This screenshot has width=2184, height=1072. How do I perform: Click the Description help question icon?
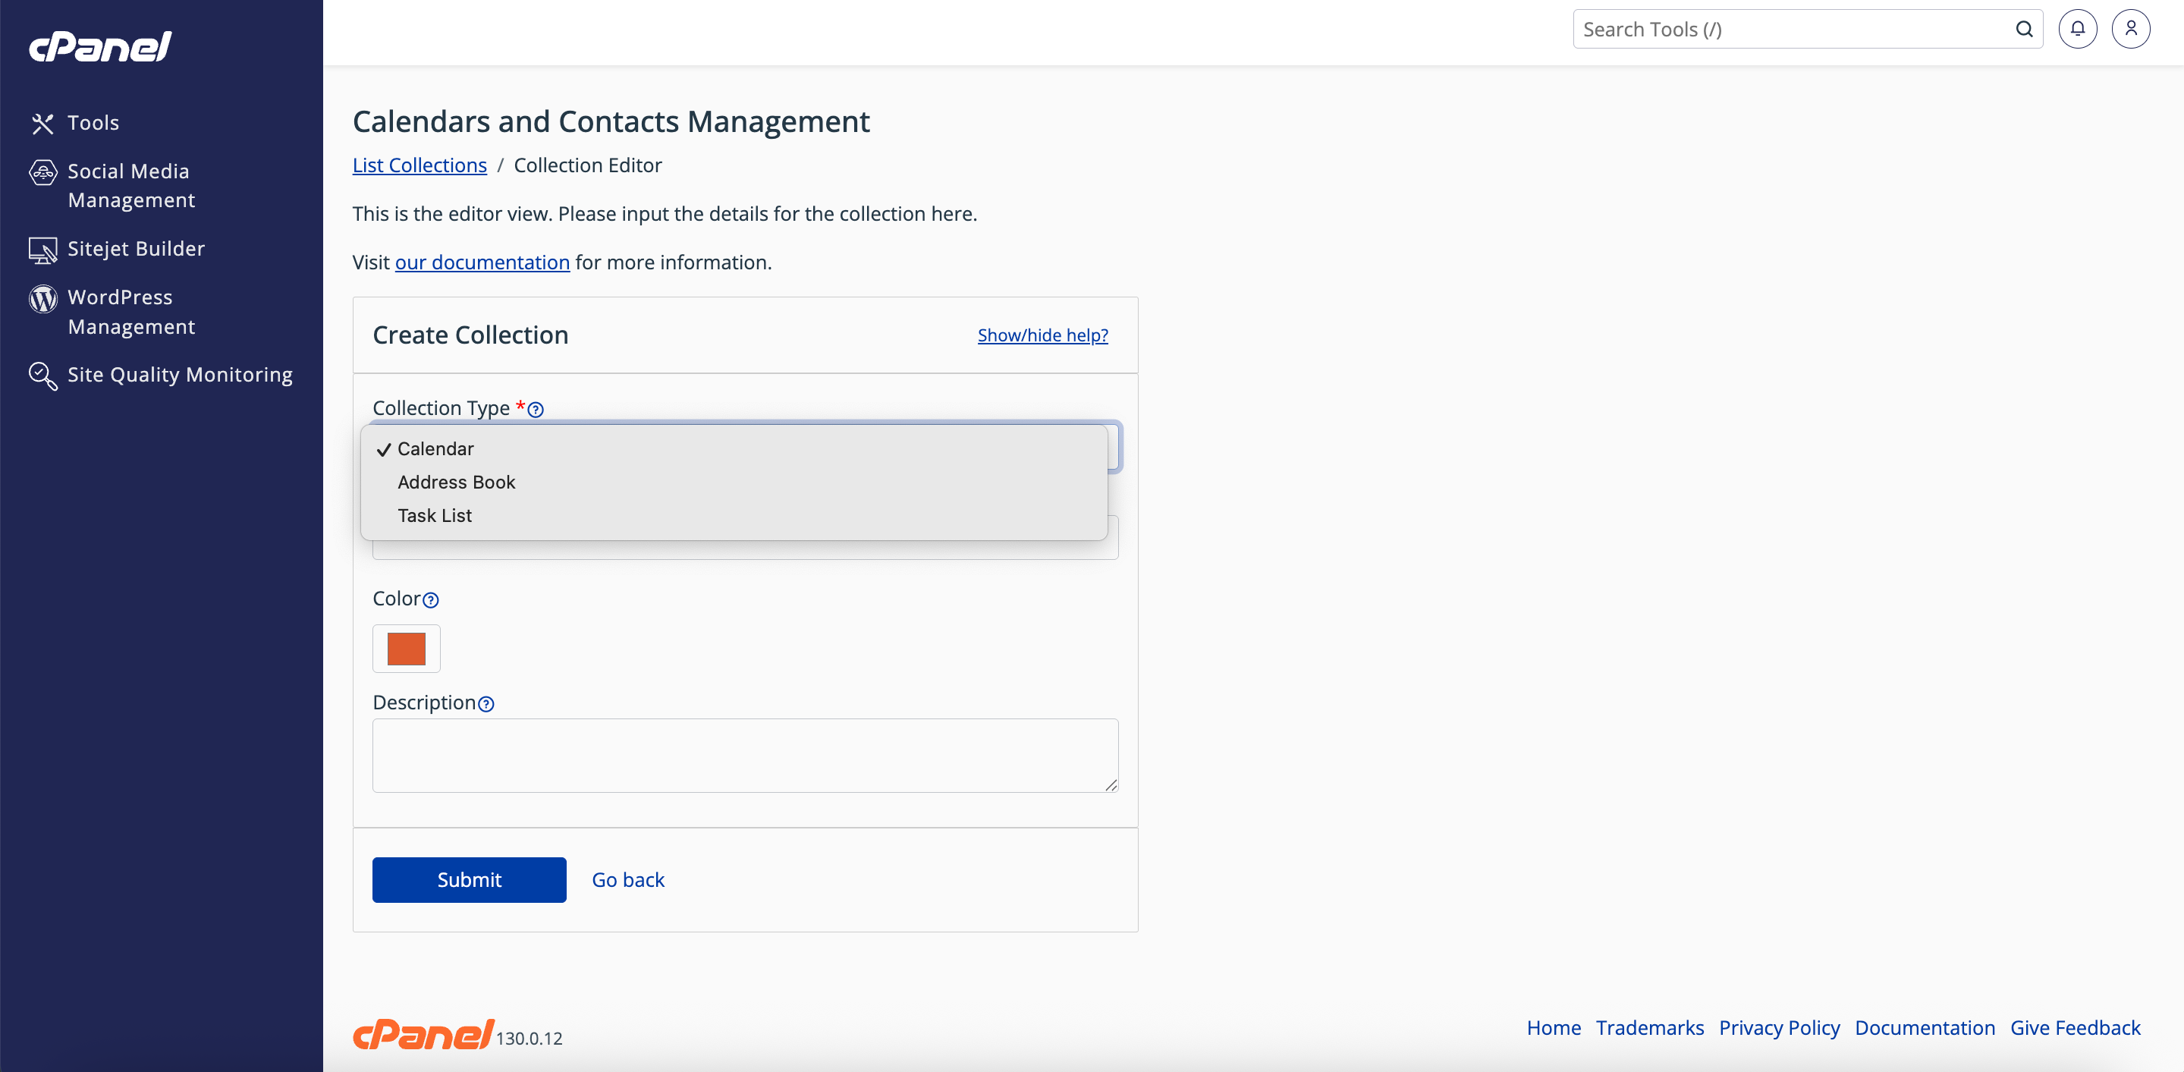(486, 704)
